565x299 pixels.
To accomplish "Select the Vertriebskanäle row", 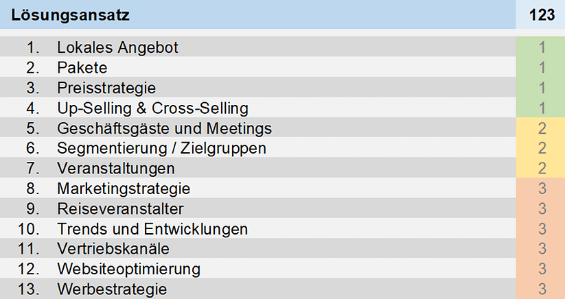I will (257, 248).
